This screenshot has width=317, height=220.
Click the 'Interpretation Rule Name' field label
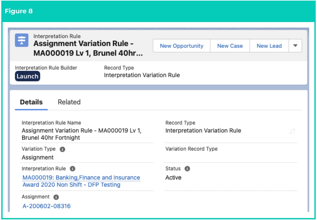pos(51,123)
